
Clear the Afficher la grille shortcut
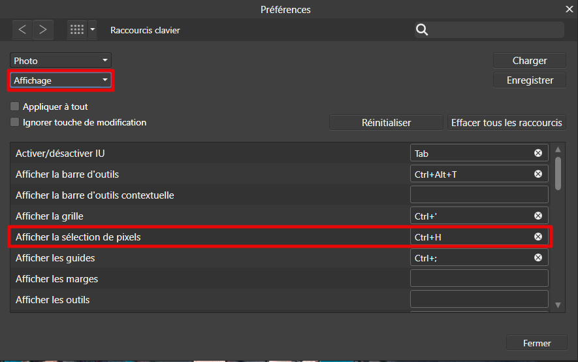(538, 216)
